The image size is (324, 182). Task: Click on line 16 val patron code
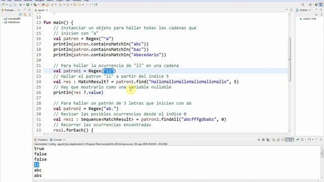tap(83, 38)
